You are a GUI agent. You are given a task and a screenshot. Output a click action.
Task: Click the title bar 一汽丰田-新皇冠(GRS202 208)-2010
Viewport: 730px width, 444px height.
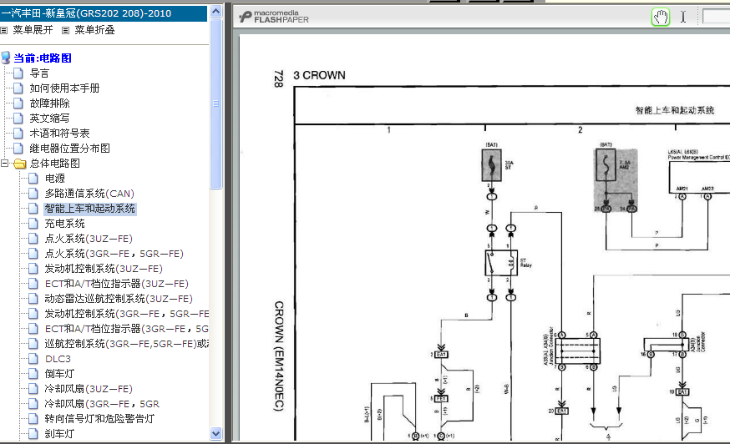[104, 13]
